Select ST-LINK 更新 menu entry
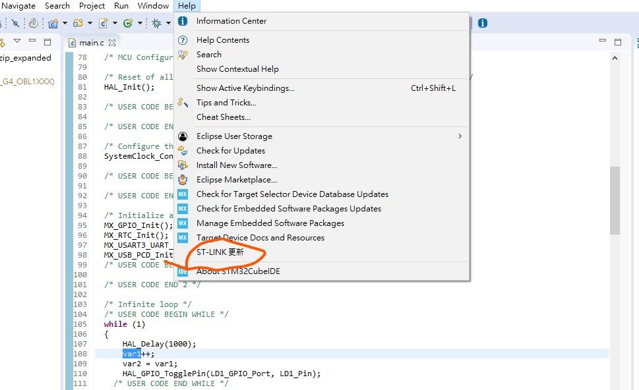639x390 pixels. pos(322,252)
